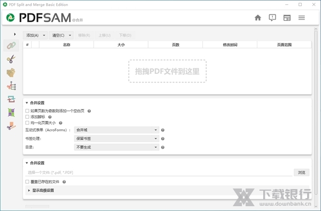321x211 pixels.
Task: Sort by the 修改时间 column header
Action: (230, 44)
